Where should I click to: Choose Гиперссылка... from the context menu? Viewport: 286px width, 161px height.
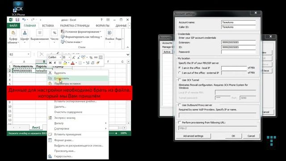pyautogui.click(x=78, y=156)
